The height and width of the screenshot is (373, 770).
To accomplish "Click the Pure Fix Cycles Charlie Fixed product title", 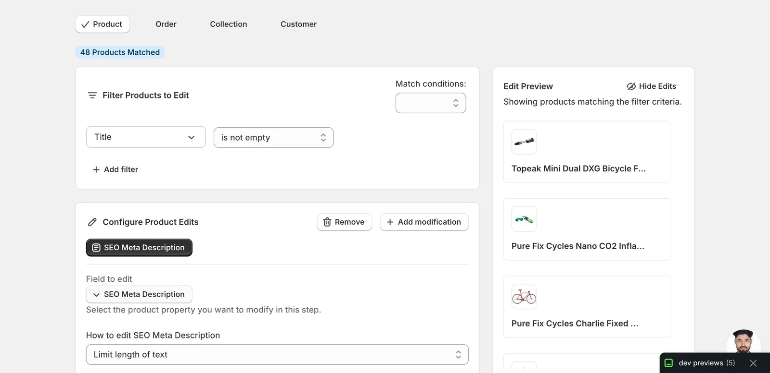I will [575, 324].
